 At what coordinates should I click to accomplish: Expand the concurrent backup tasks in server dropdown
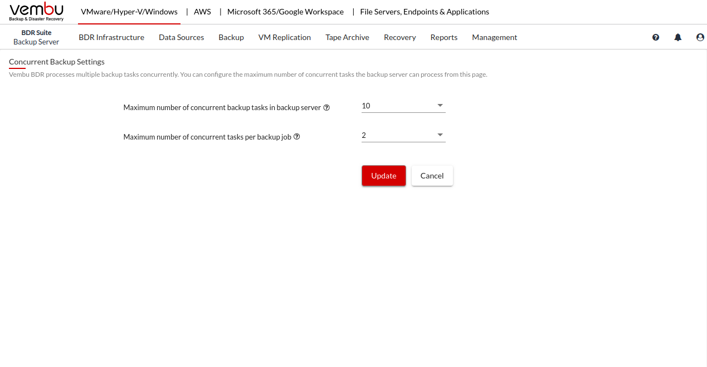click(403, 106)
